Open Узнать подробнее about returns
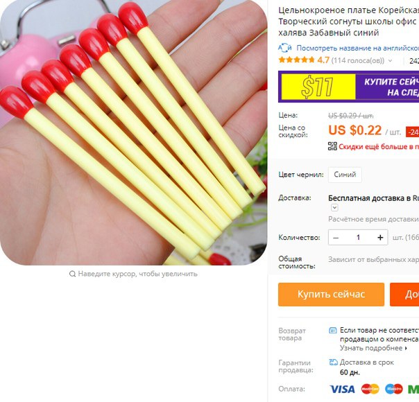 click(x=373, y=348)
